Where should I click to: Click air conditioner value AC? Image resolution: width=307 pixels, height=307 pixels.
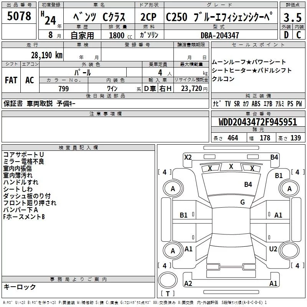[30, 80]
